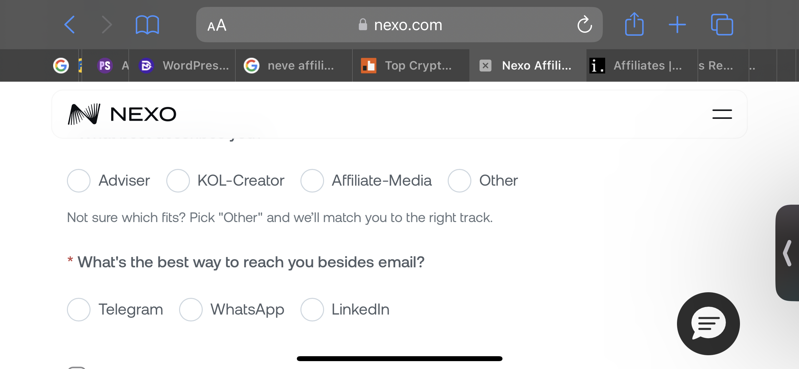
Task: Open a new tab with plus icon
Action: (677, 25)
